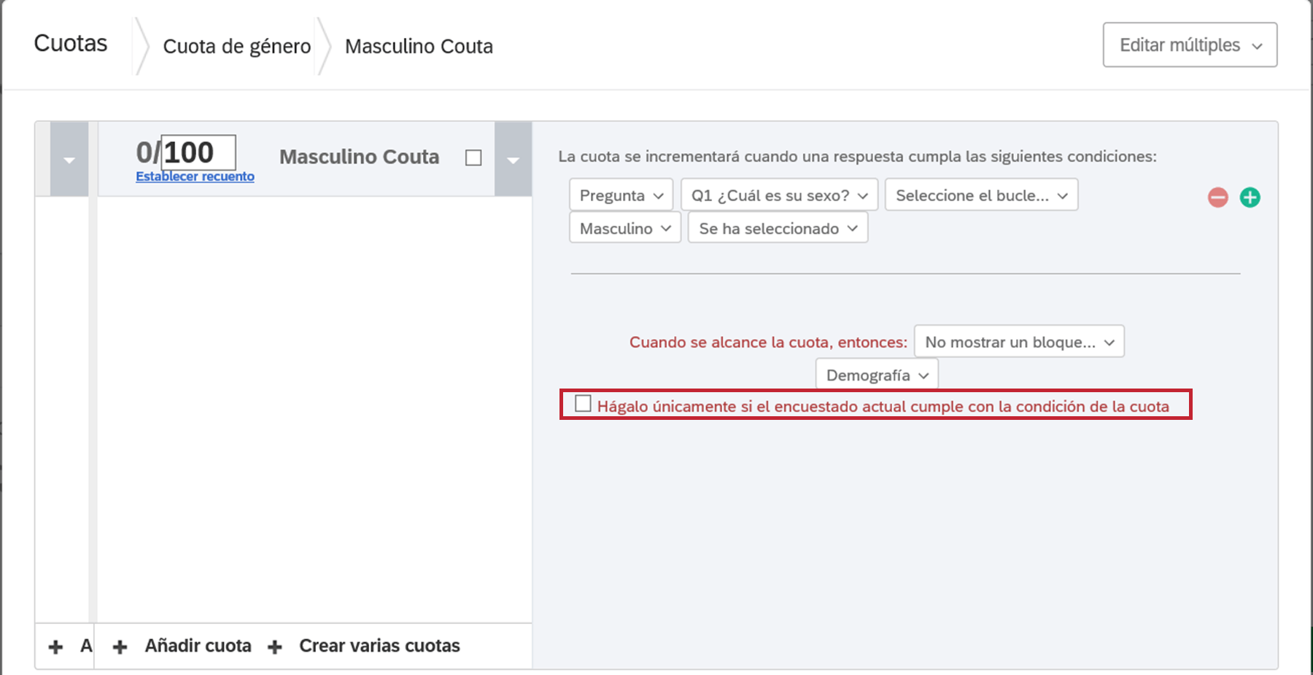The image size is (1313, 675).
Task: Open the Seleccione el bucle dropdown
Action: click(x=981, y=195)
